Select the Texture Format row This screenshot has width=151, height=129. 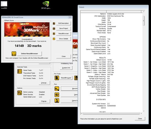point(111,26)
